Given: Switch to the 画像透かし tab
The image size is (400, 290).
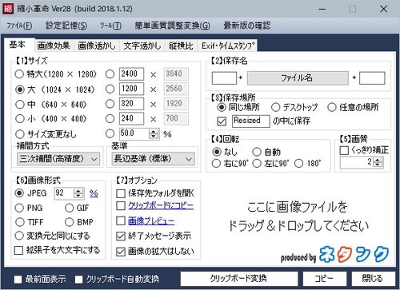Looking at the screenshot, I should pyautogui.click(x=96, y=46).
